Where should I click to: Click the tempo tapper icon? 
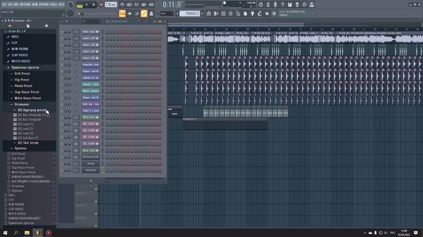click(260, 13)
